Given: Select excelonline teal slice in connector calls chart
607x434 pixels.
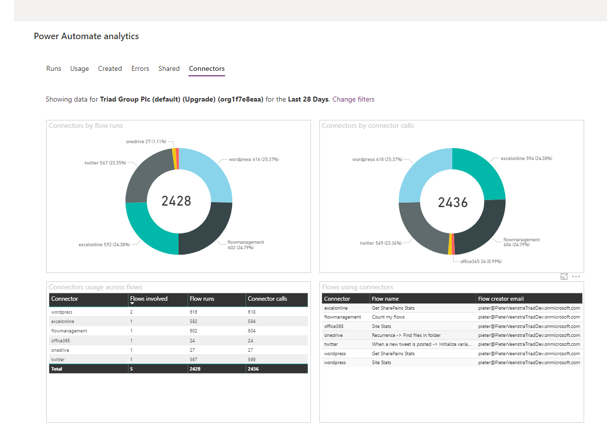Looking at the screenshot, I should (484, 171).
